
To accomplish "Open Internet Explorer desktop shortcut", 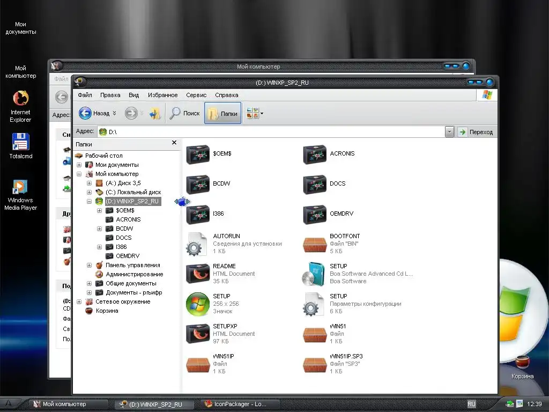I will (x=20, y=107).
